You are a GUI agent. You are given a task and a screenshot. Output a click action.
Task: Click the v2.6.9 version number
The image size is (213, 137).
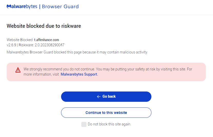pyautogui.click(x=11, y=45)
